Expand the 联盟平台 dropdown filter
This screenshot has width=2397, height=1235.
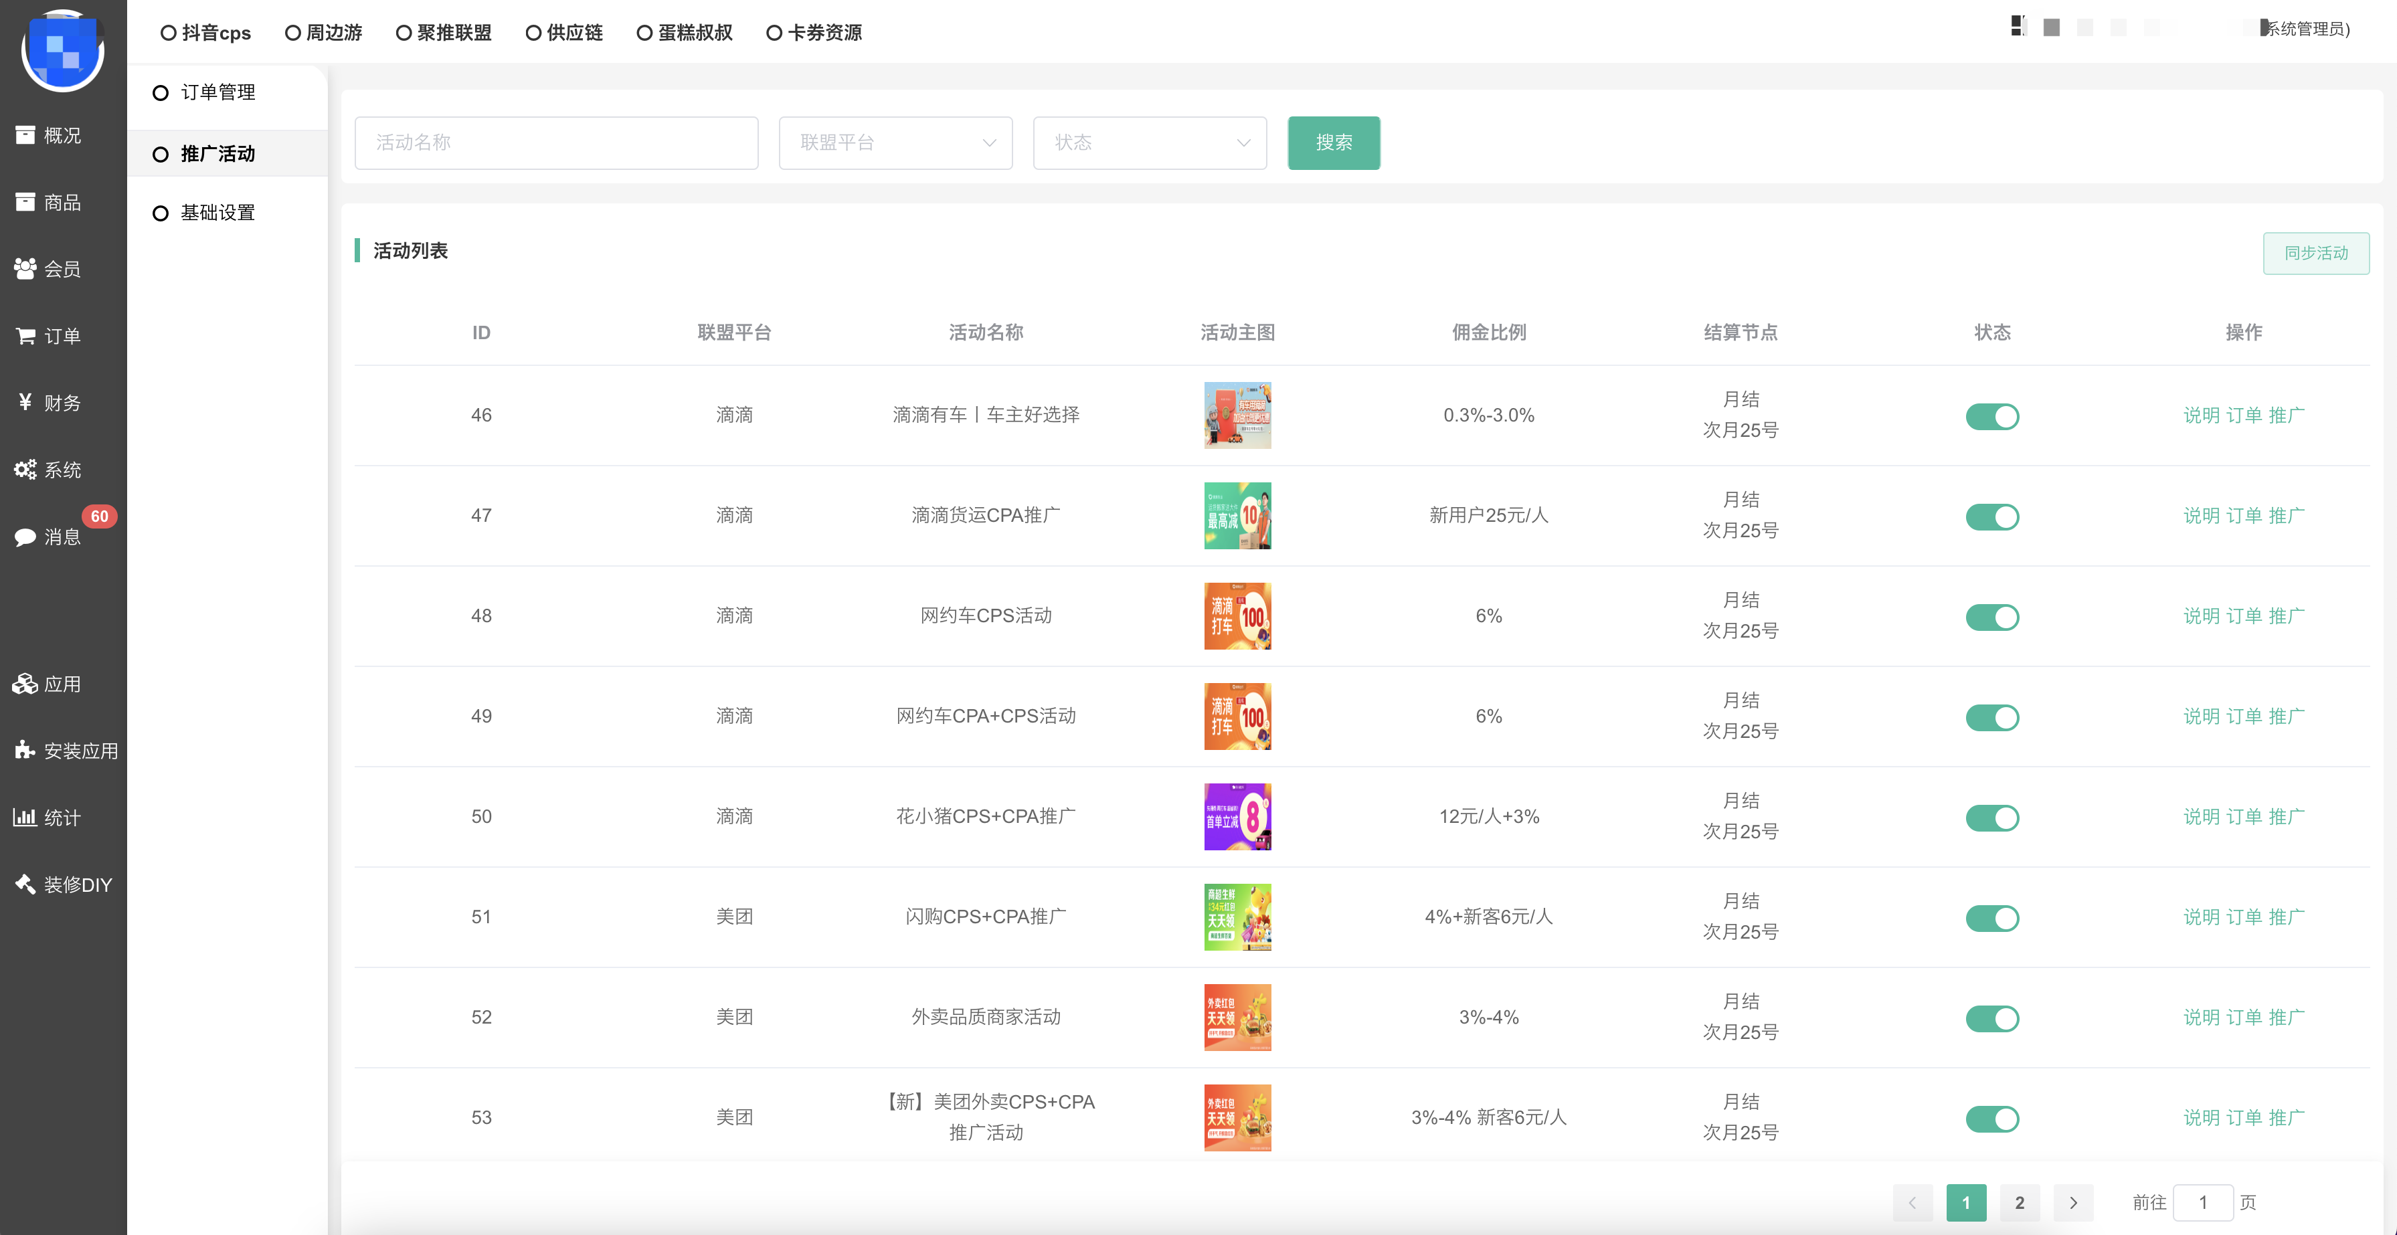895,142
